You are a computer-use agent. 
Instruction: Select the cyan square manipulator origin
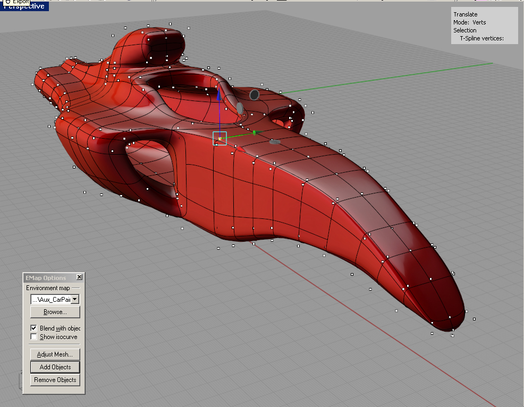point(220,138)
